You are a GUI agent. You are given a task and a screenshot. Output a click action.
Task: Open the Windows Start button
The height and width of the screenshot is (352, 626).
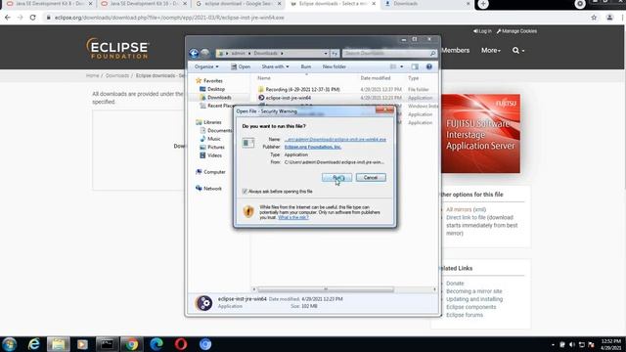click(x=9, y=344)
